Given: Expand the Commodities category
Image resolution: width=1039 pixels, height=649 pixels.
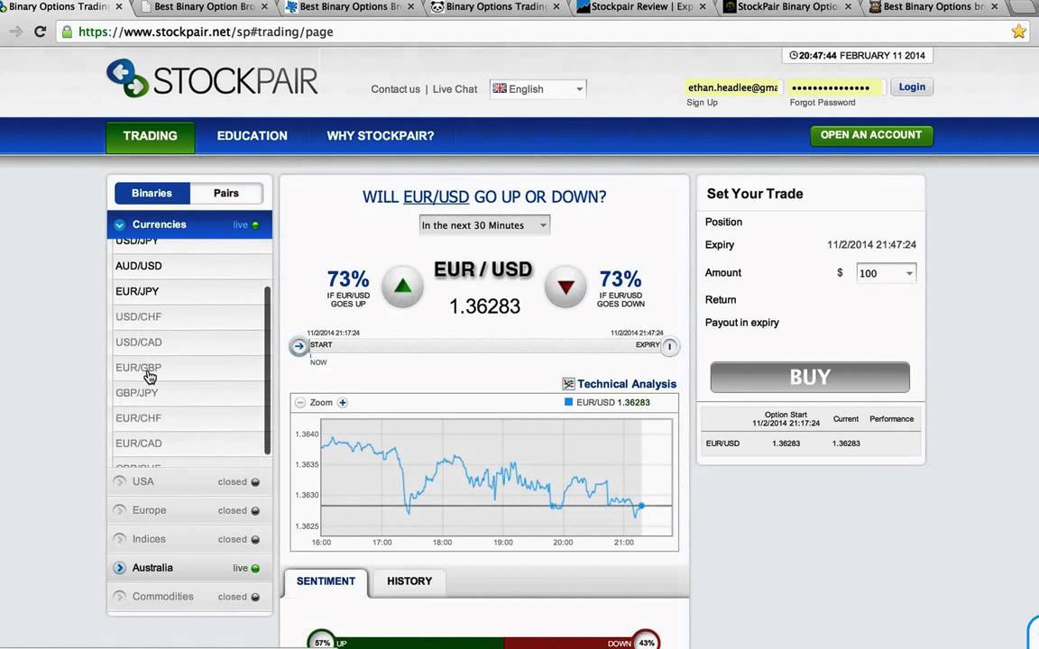Looking at the screenshot, I should (189, 596).
